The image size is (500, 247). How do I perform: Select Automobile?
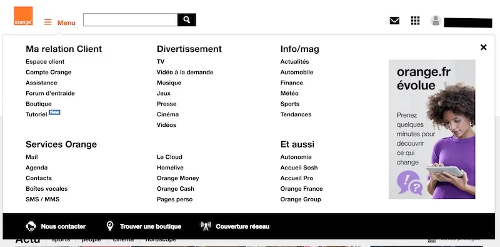pos(297,72)
